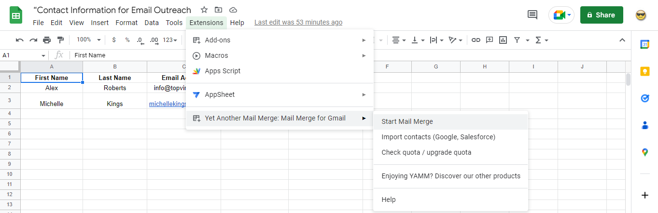Format cell as percent
Viewport: 658px width, 213px height.
127,40
